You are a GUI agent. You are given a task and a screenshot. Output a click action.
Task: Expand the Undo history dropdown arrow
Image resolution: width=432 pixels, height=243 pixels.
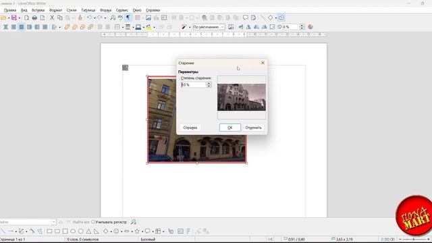click(94, 18)
